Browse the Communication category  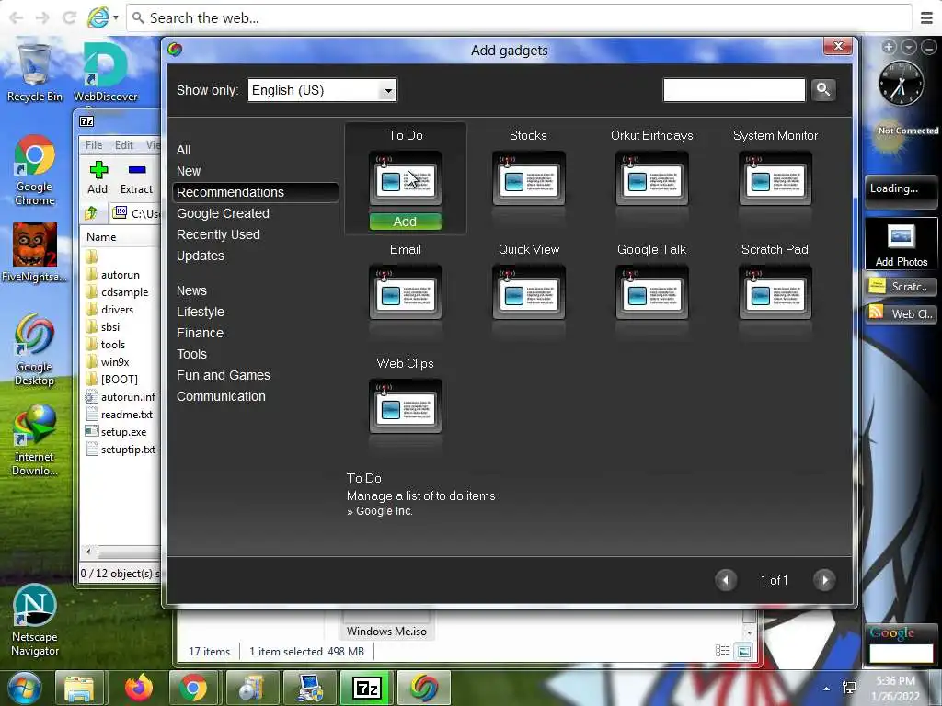221,396
